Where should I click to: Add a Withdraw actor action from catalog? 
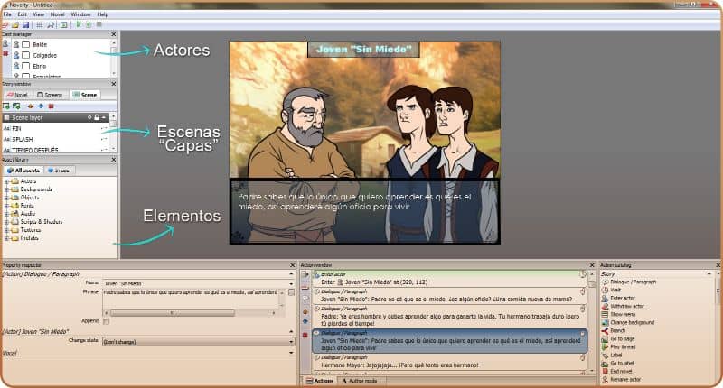pos(623,306)
